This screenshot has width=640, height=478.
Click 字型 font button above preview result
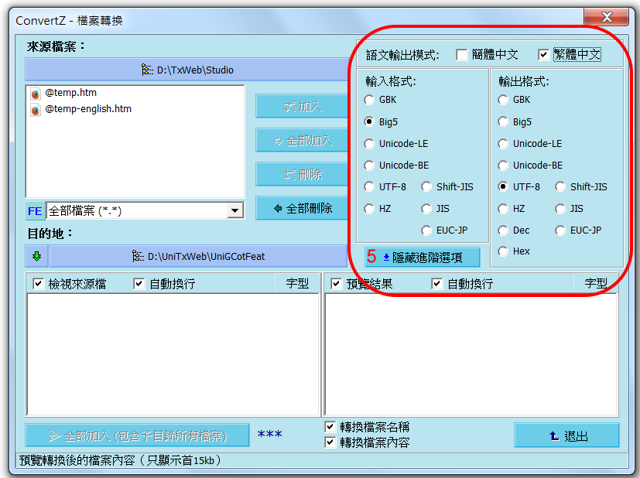(x=595, y=284)
